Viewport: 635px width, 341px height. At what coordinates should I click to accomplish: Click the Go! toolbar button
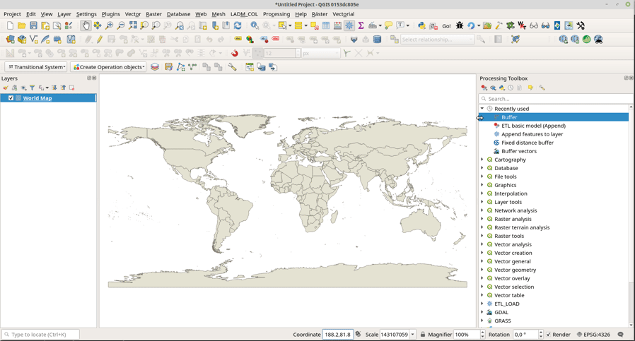(446, 26)
